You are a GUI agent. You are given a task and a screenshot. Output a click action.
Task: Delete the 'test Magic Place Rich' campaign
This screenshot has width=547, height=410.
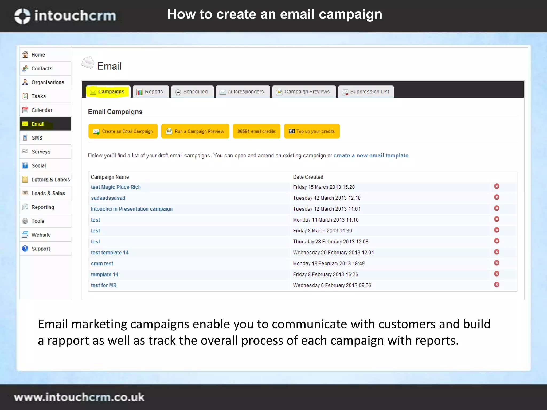pos(497,186)
